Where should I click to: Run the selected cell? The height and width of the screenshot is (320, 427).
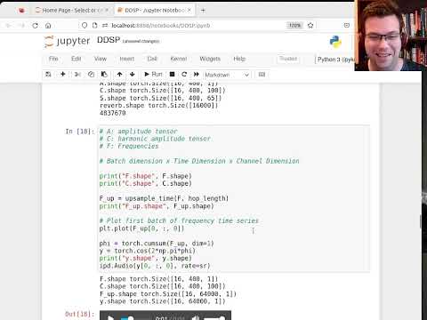pos(153,74)
